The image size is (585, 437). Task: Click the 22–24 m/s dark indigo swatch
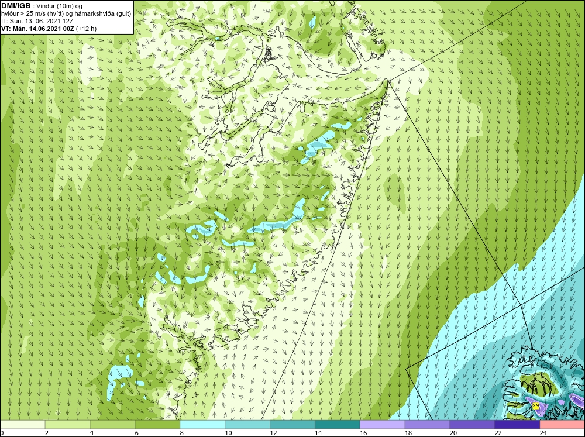pyautogui.click(x=517, y=425)
